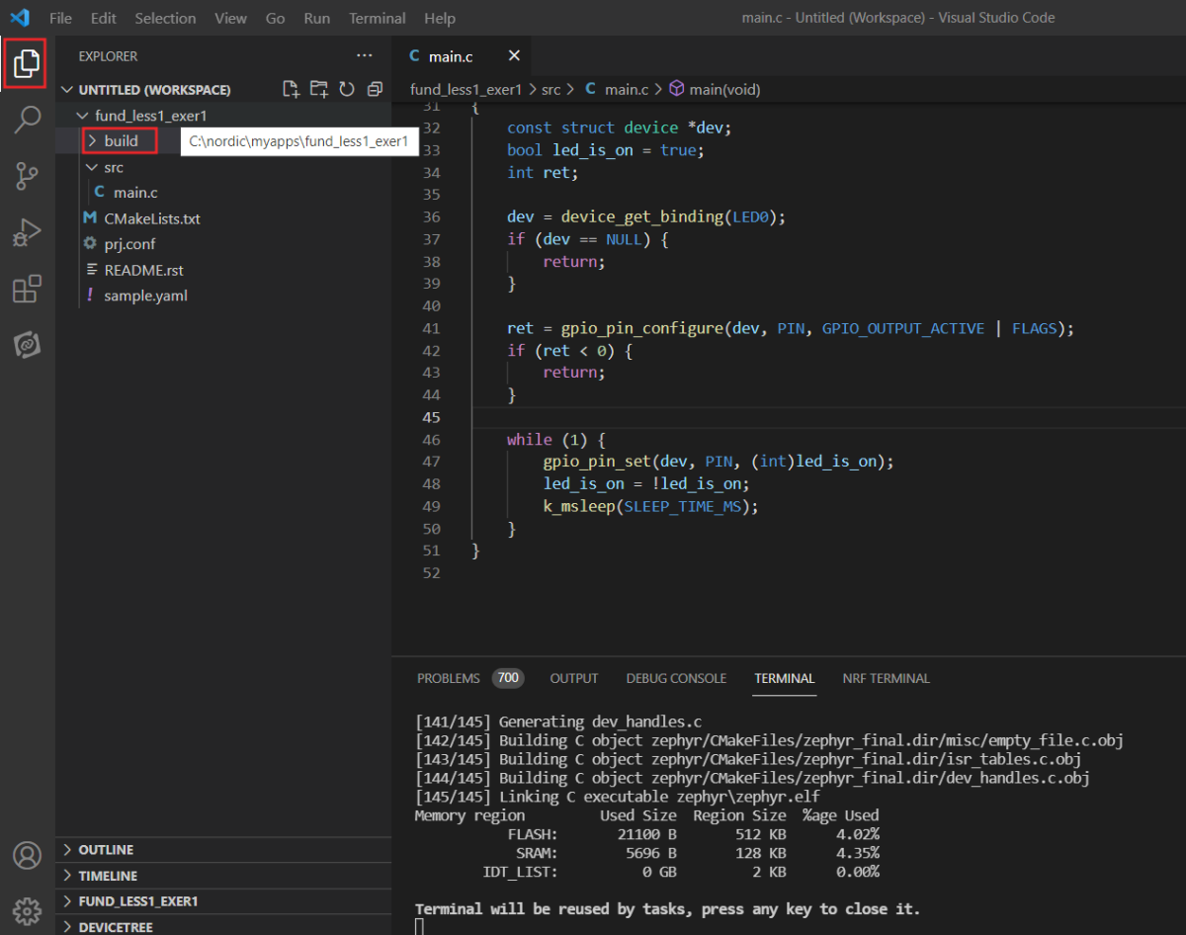The height and width of the screenshot is (935, 1186).
Task: Open the Extensions view
Action: pos(27,287)
